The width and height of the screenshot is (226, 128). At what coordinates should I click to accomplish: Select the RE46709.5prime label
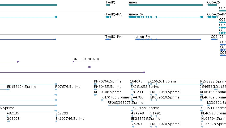pos(213,97)
